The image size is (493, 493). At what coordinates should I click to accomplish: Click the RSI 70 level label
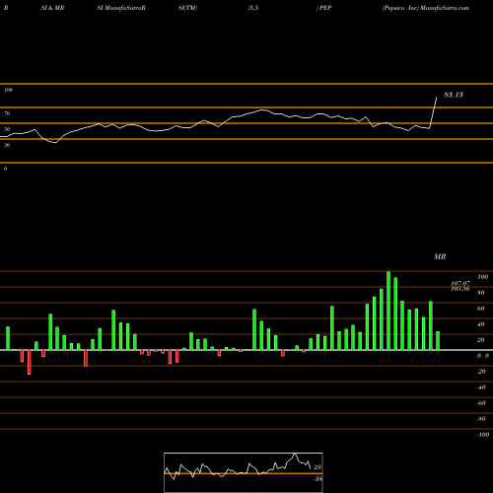click(7, 113)
